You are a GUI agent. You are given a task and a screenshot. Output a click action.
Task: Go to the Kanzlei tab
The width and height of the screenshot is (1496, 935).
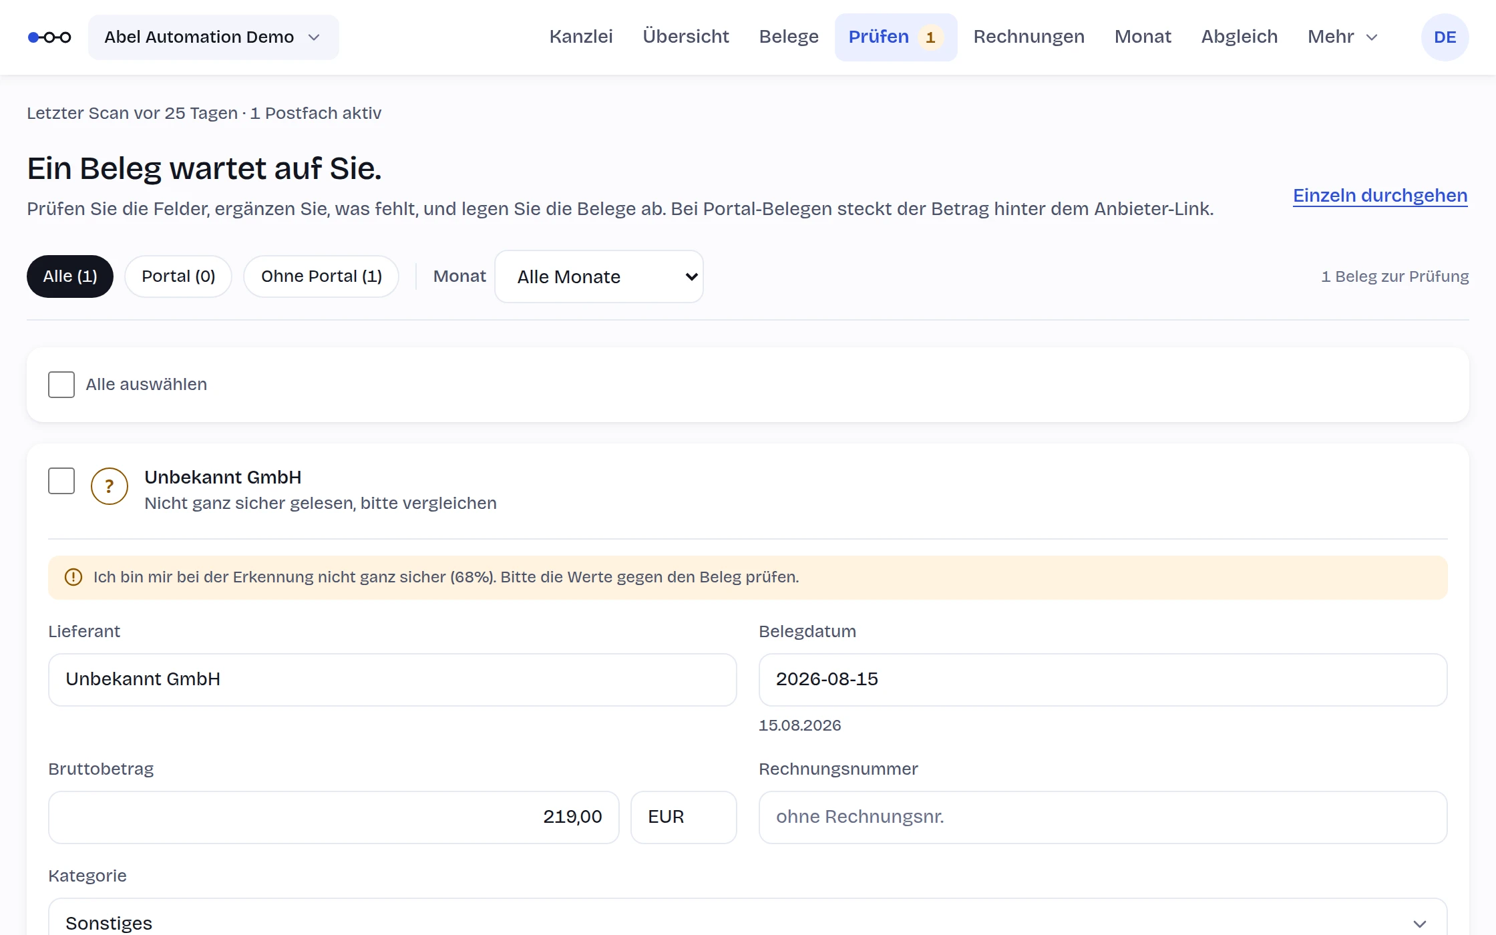[x=581, y=37]
